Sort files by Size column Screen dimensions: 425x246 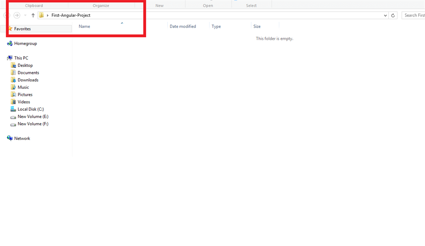click(x=256, y=26)
